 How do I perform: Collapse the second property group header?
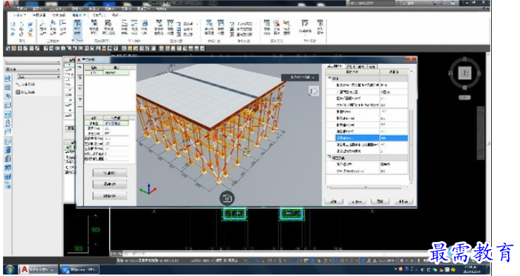click(x=329, y=157)
